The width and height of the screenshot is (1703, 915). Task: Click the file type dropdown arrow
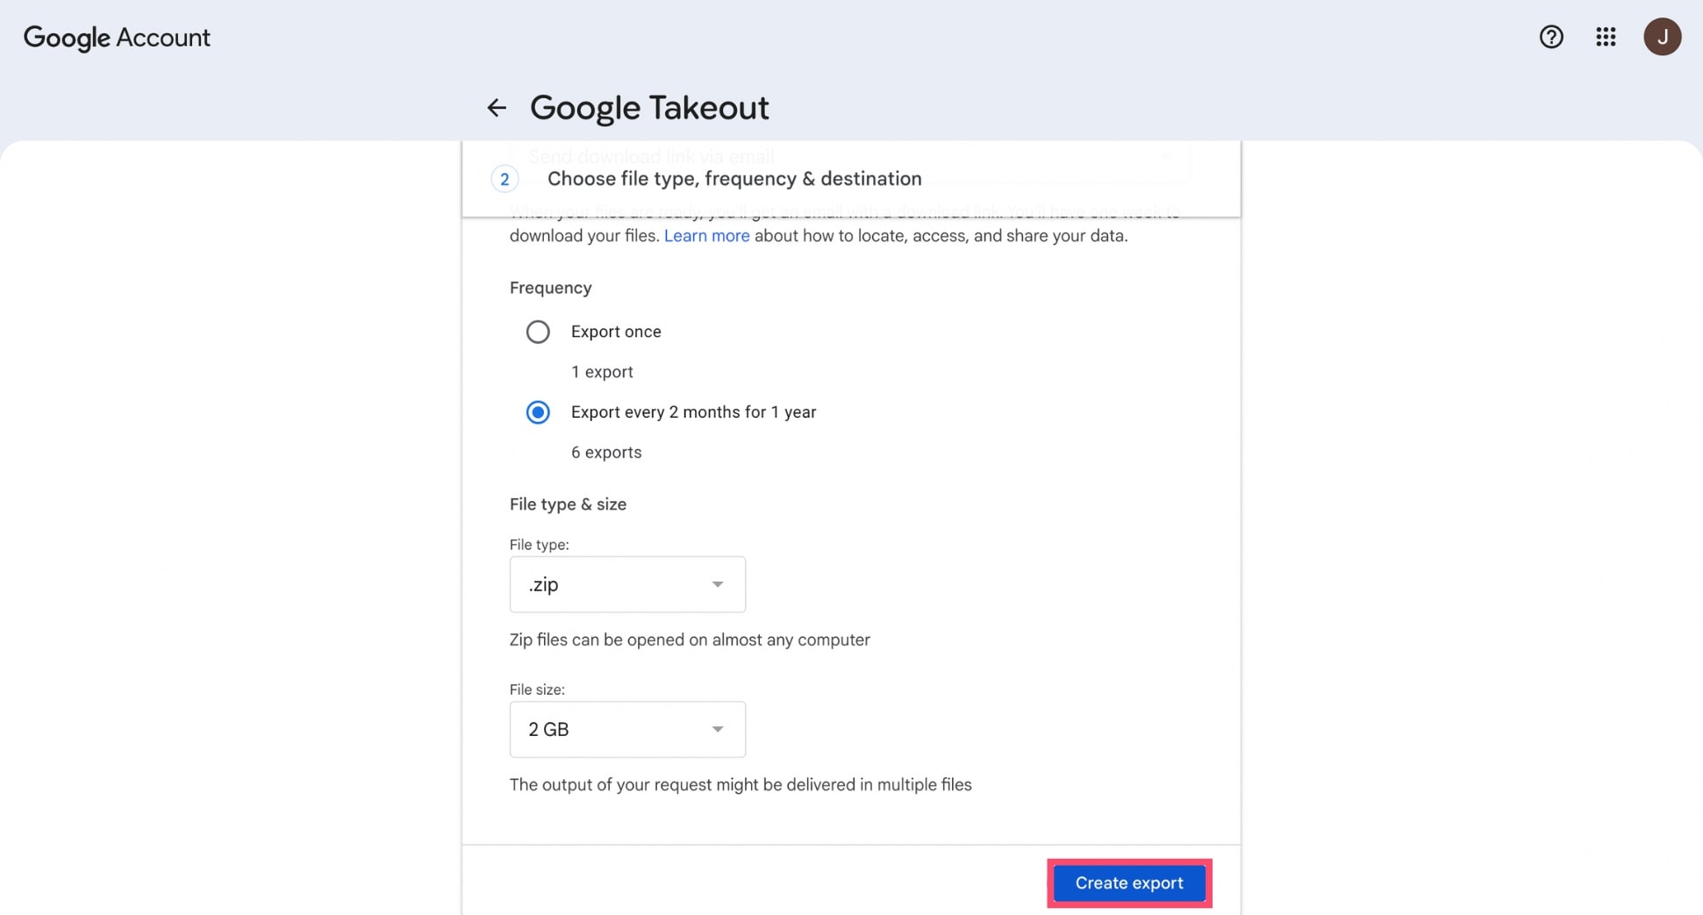point(718,584)
